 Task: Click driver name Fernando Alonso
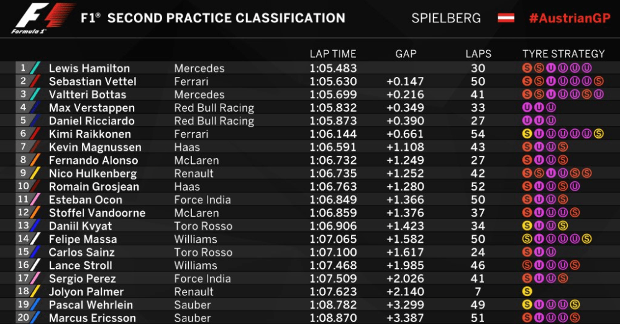93,160
